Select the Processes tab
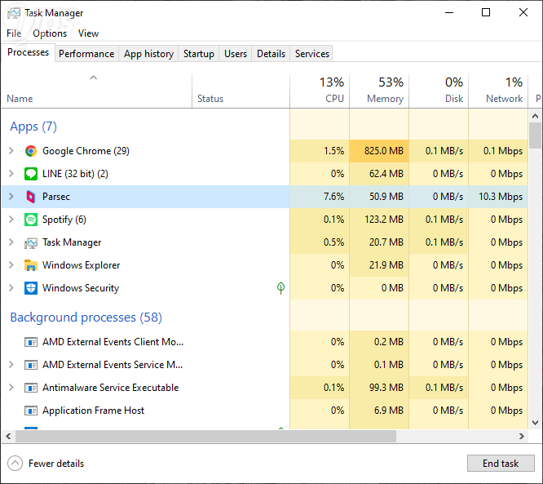 coord(28,52)
